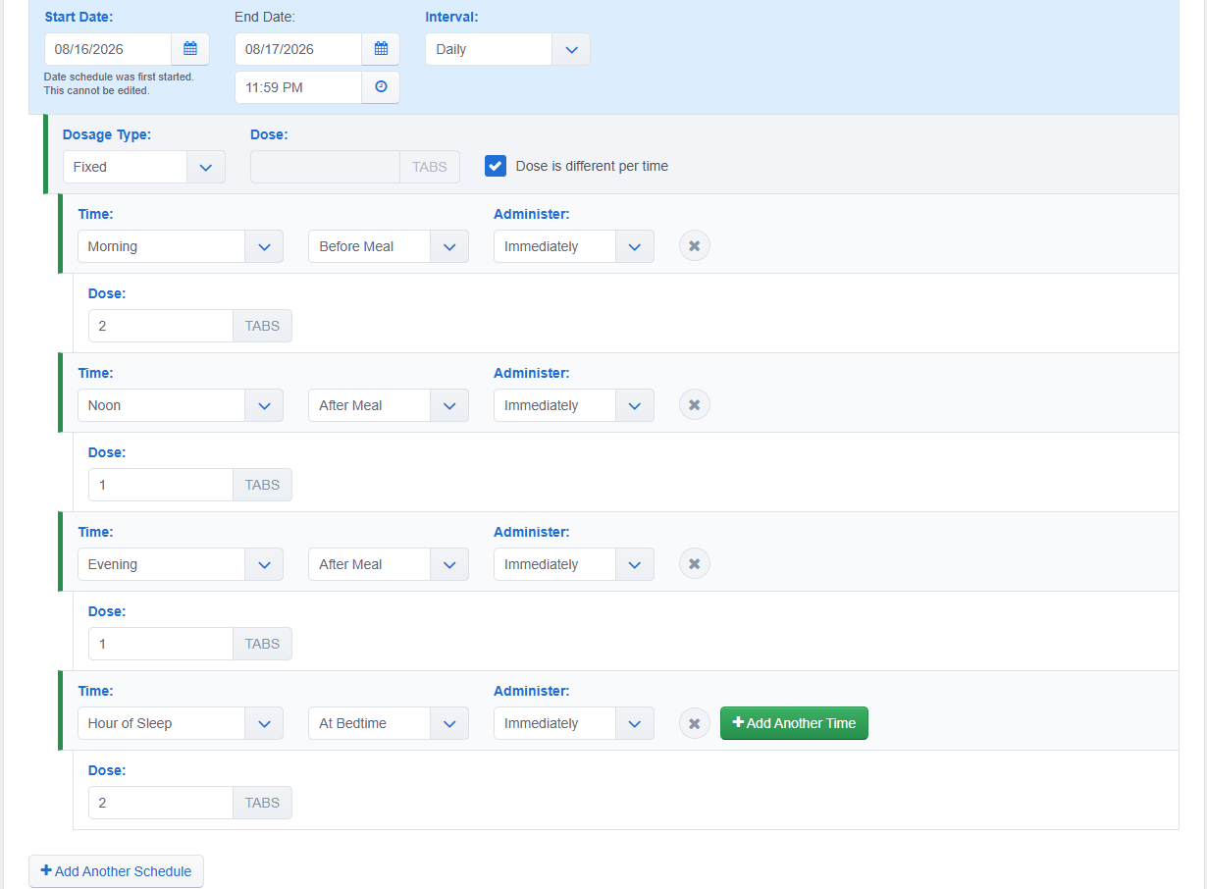
Task: Click the Morning dose input field
Action: pos(161,326)
